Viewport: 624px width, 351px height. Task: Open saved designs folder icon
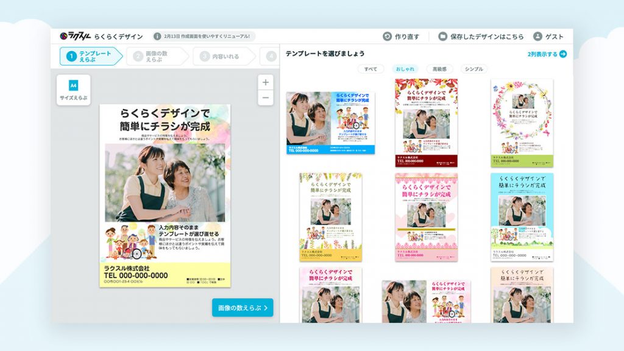pyautogui.click(x=443, y=37)
